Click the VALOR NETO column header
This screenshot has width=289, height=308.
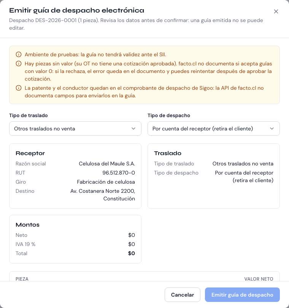(259, 279)
